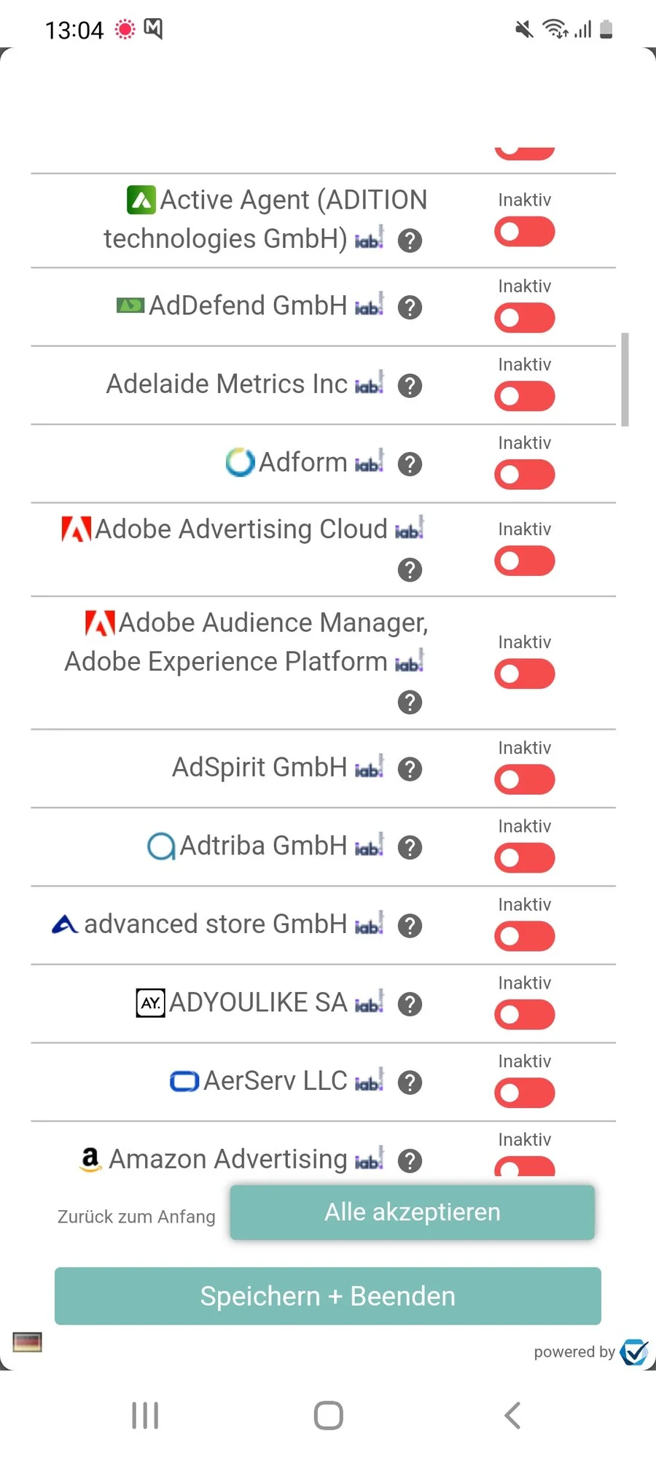The height and width of the screenshot is (1458, 656).
Task: Enable the Active Agent consent toggle
Action: [524, 233]
